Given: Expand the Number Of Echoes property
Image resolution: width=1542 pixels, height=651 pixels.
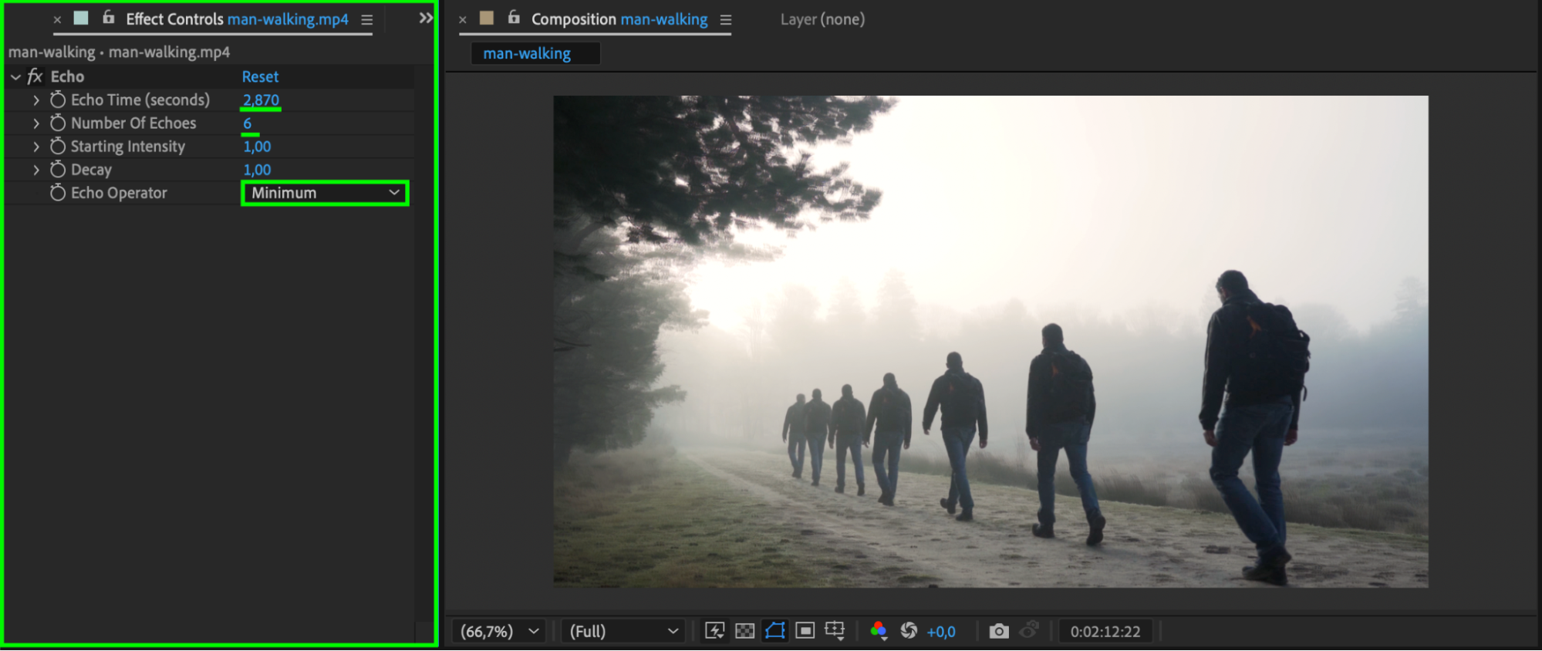Looking at the screenshot, I should 35,123.
